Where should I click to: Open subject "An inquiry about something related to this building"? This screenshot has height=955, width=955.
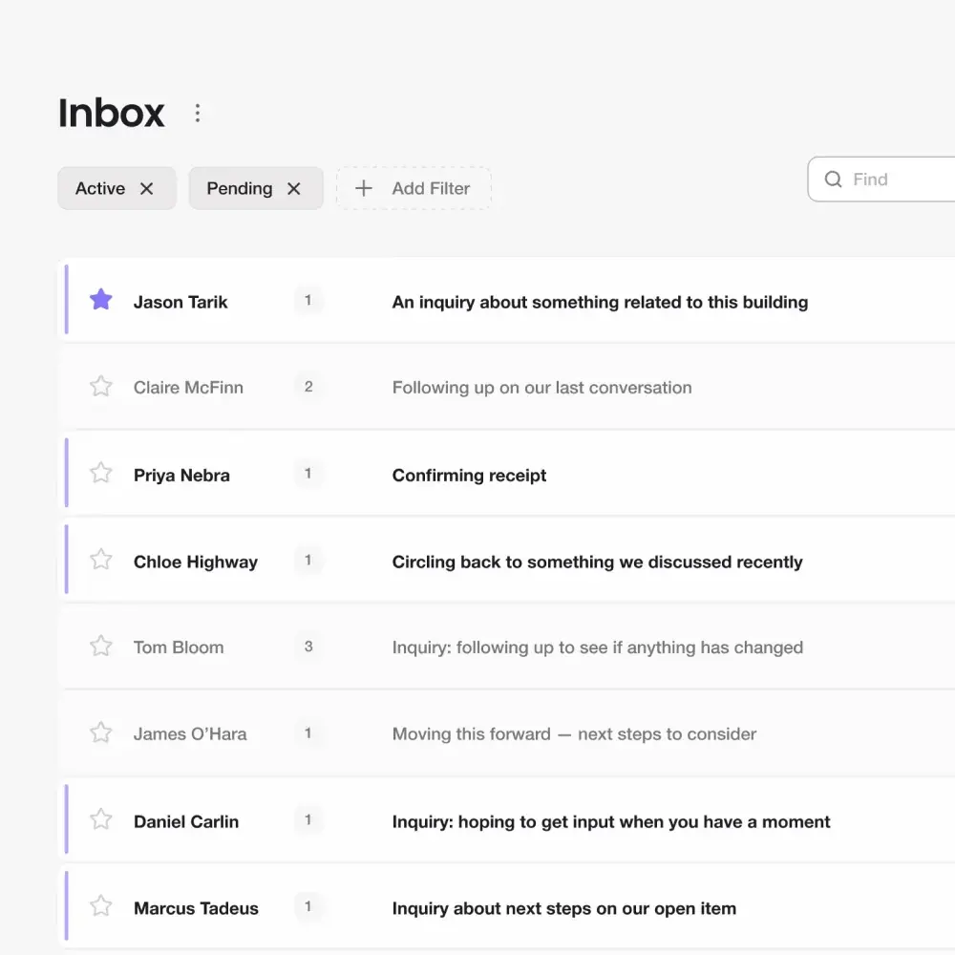pos(600,302)
